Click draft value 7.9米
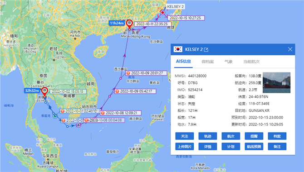 [192, 124]
